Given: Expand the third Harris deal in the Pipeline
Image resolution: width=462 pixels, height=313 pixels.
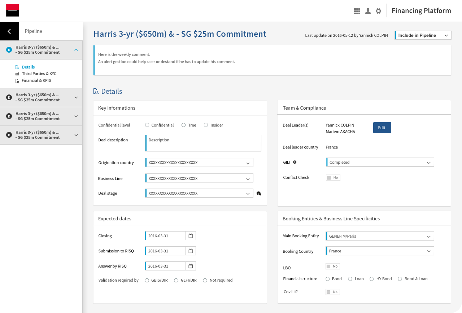Looking at the screenshot, I should click(76, 116).
